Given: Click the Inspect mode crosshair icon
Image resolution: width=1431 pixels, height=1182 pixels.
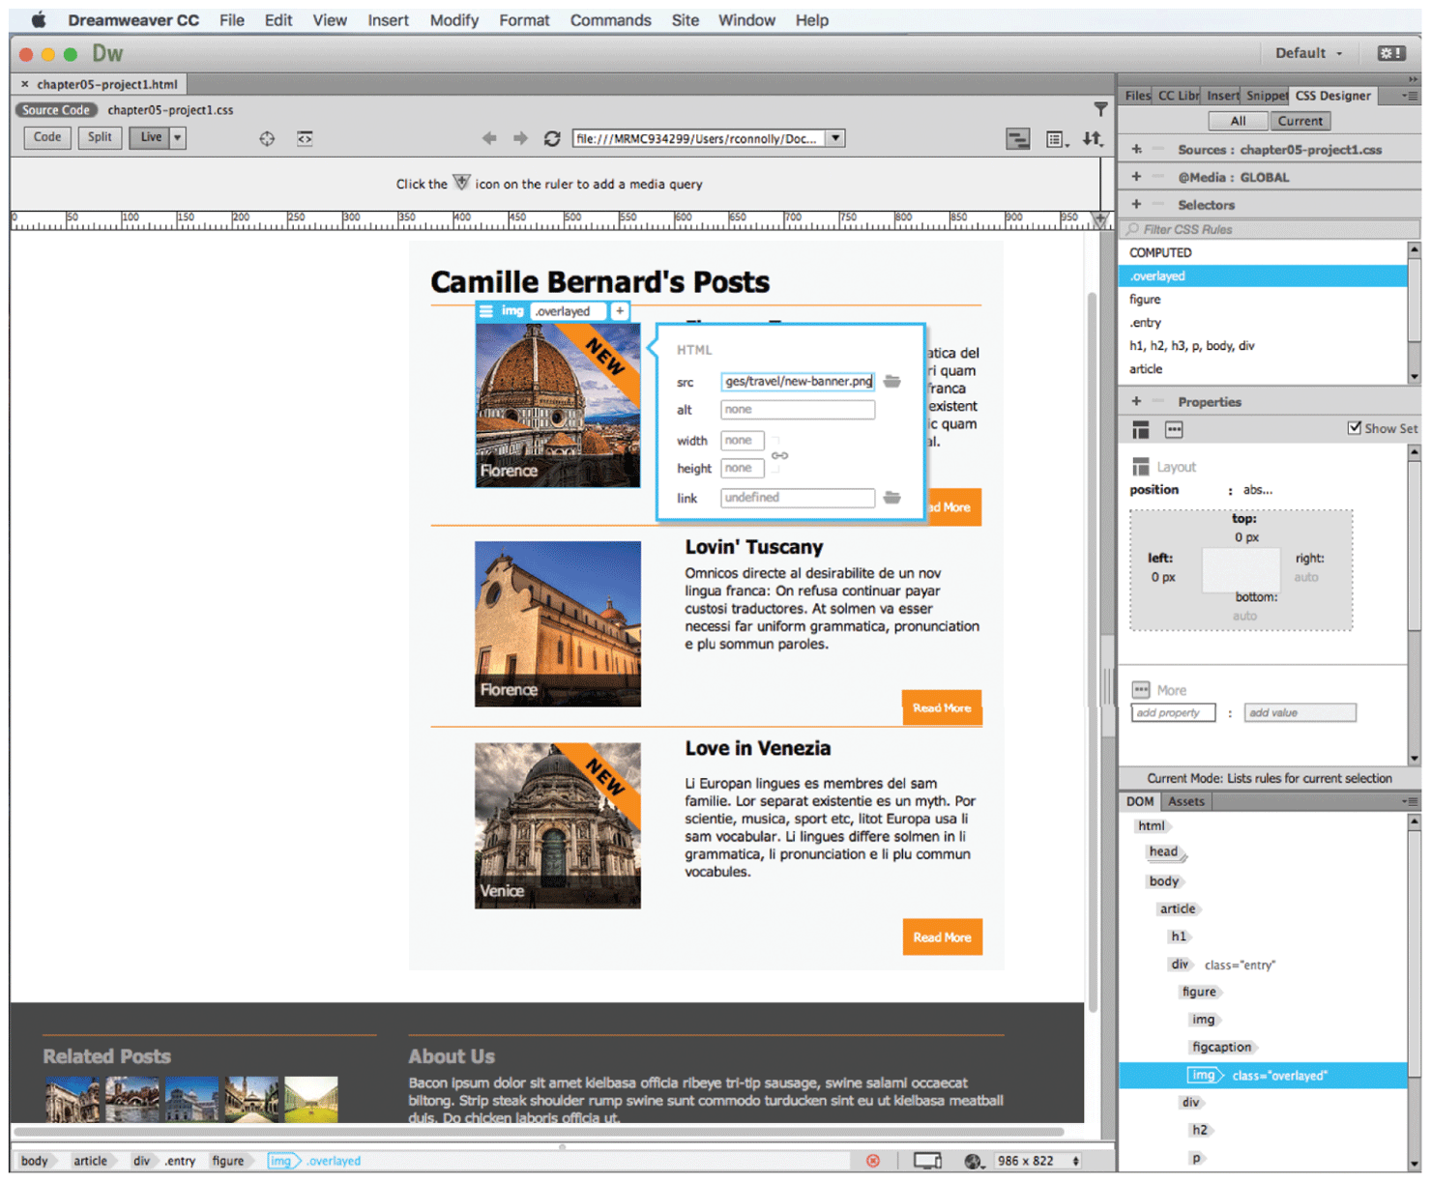Looking at the screenshot, I should pyautogui.click(x=267, y=139).
